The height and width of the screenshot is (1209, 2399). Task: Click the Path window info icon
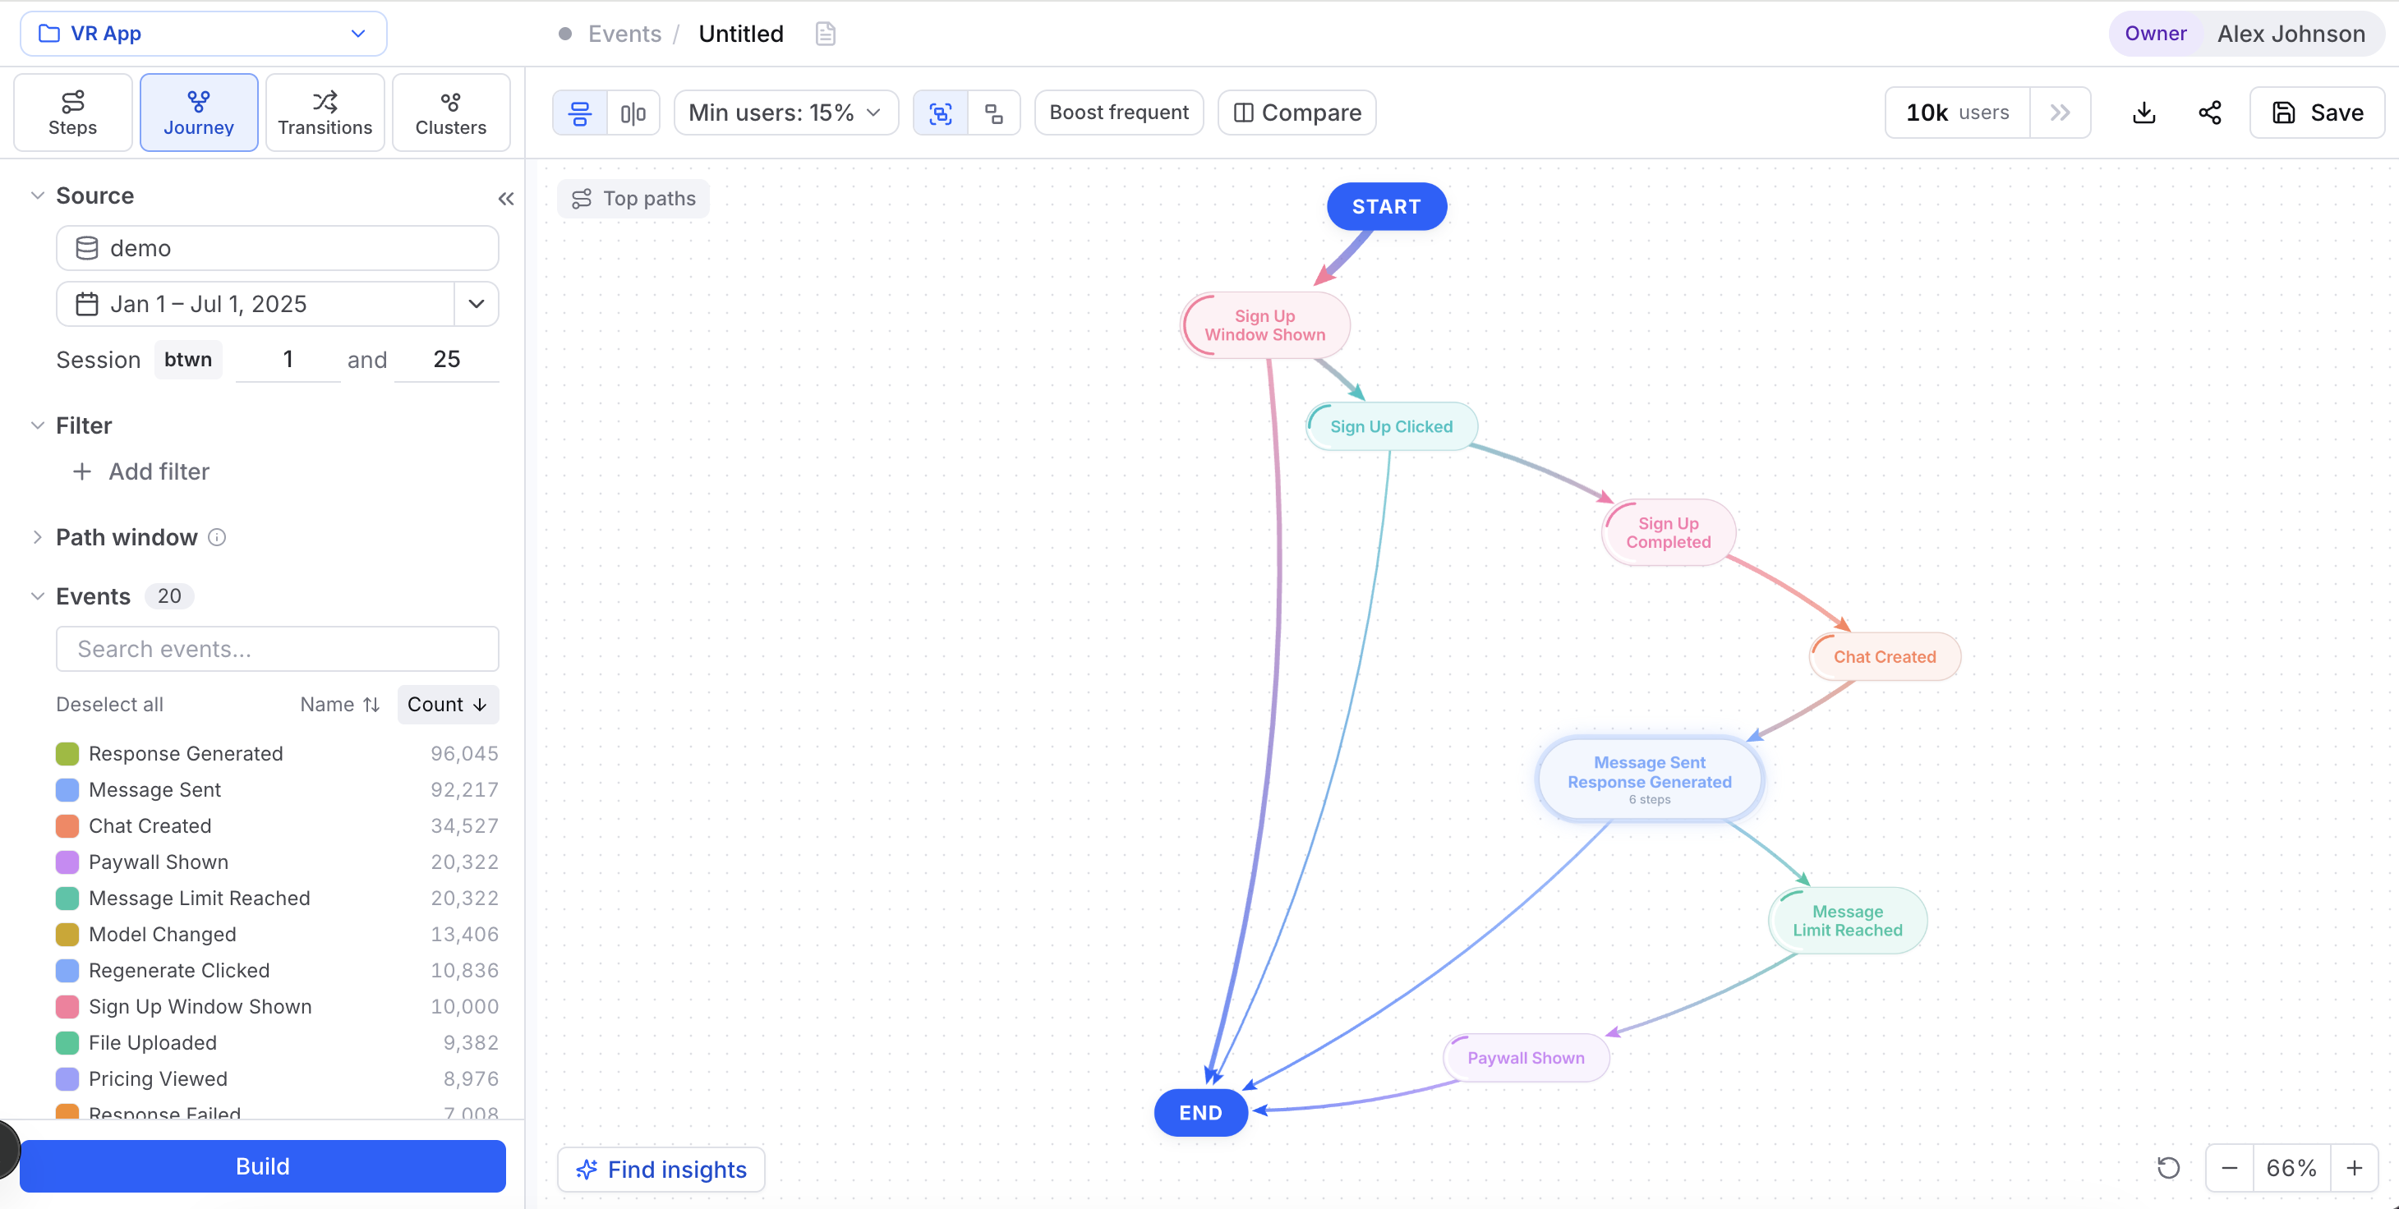coord(217,537)
